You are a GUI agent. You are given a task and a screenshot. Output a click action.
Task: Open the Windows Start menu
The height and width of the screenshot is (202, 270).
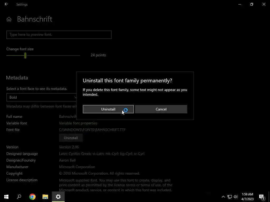pos(6,197)
